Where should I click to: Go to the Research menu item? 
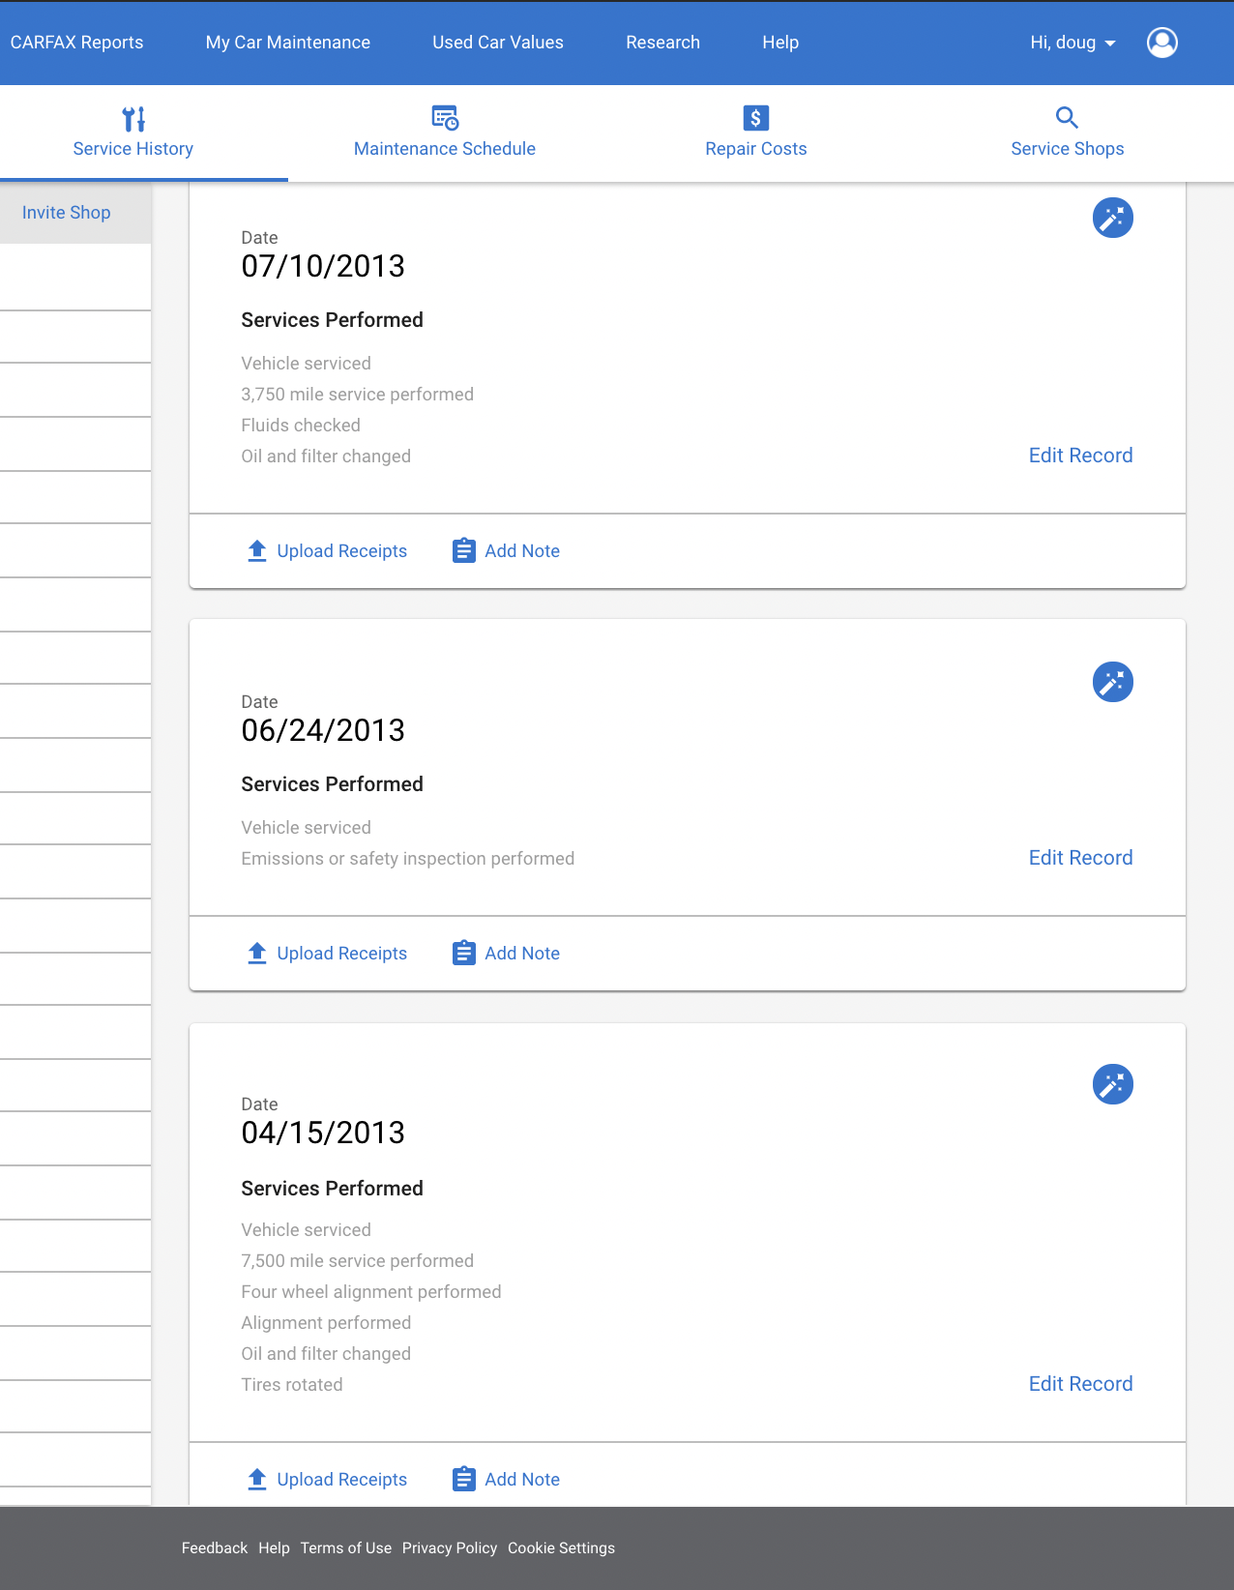pyautogui.click(x=662, y=43)
